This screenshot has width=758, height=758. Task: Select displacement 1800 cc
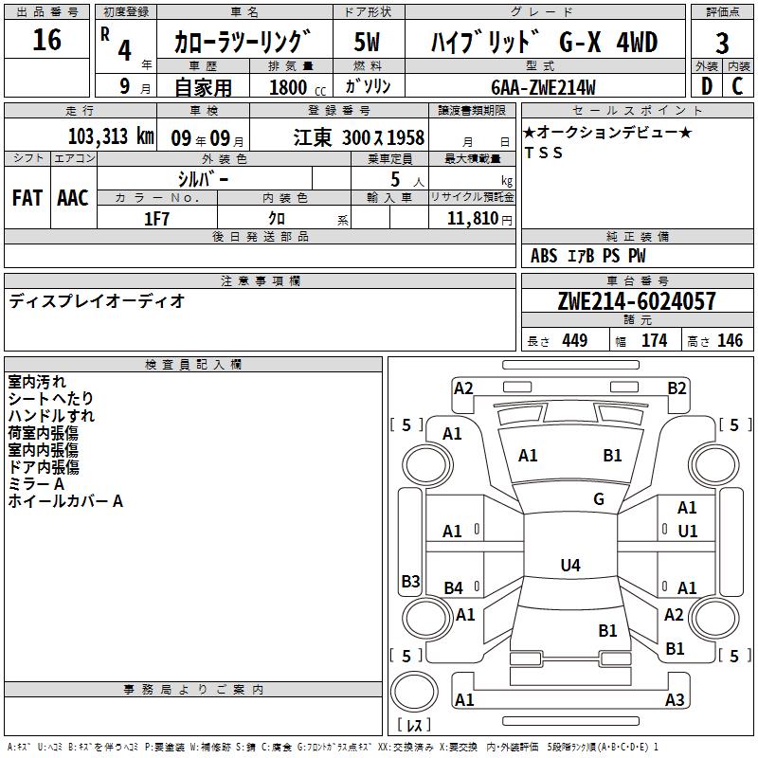click(298, 87)
